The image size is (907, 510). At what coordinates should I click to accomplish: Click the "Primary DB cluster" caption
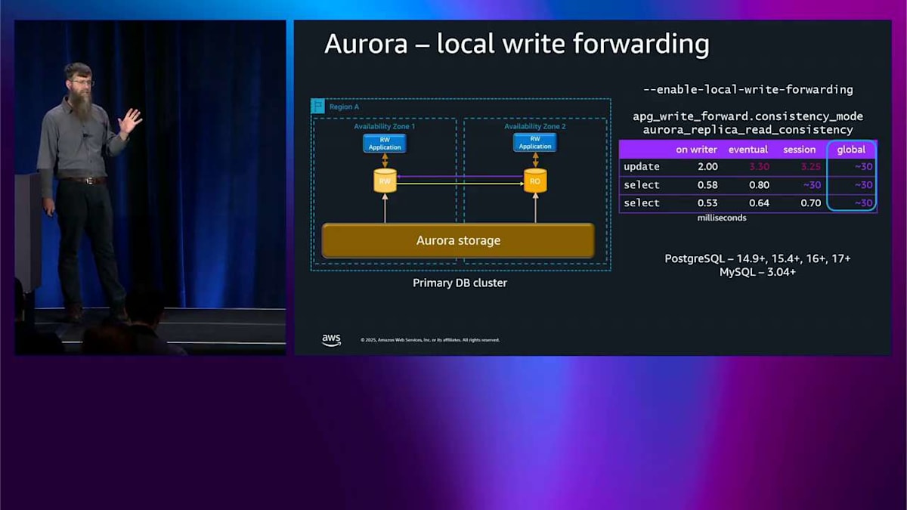point(460,283)
